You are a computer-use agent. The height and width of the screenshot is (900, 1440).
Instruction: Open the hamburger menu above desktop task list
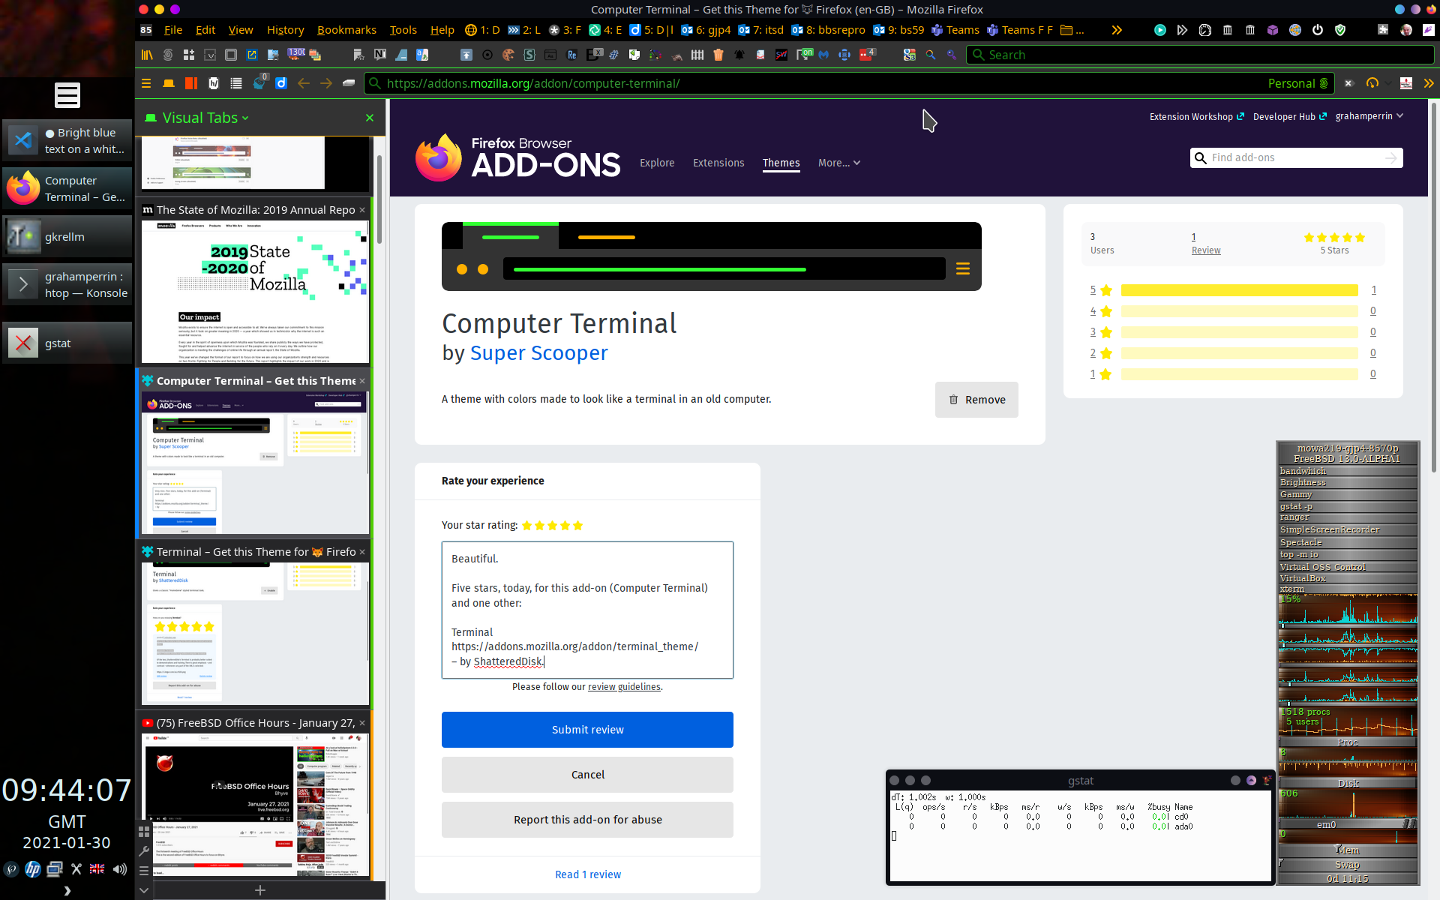67,95
